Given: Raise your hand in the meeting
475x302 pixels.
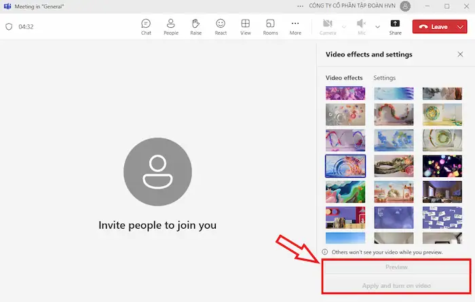Looking at the screenshot, I should tap(196, 26).
